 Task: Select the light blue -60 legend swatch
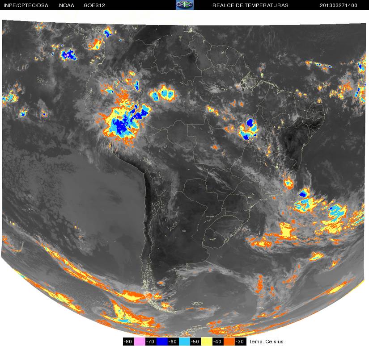pos(184,342)
